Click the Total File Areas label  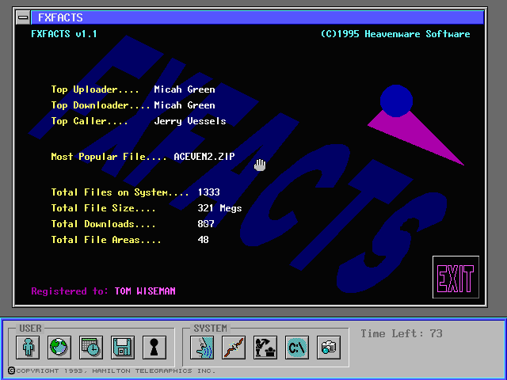[x=106, y=240]
